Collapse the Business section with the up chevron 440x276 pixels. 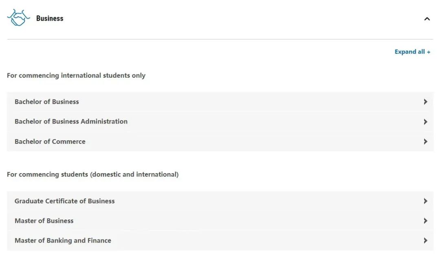tap(427, 19)
